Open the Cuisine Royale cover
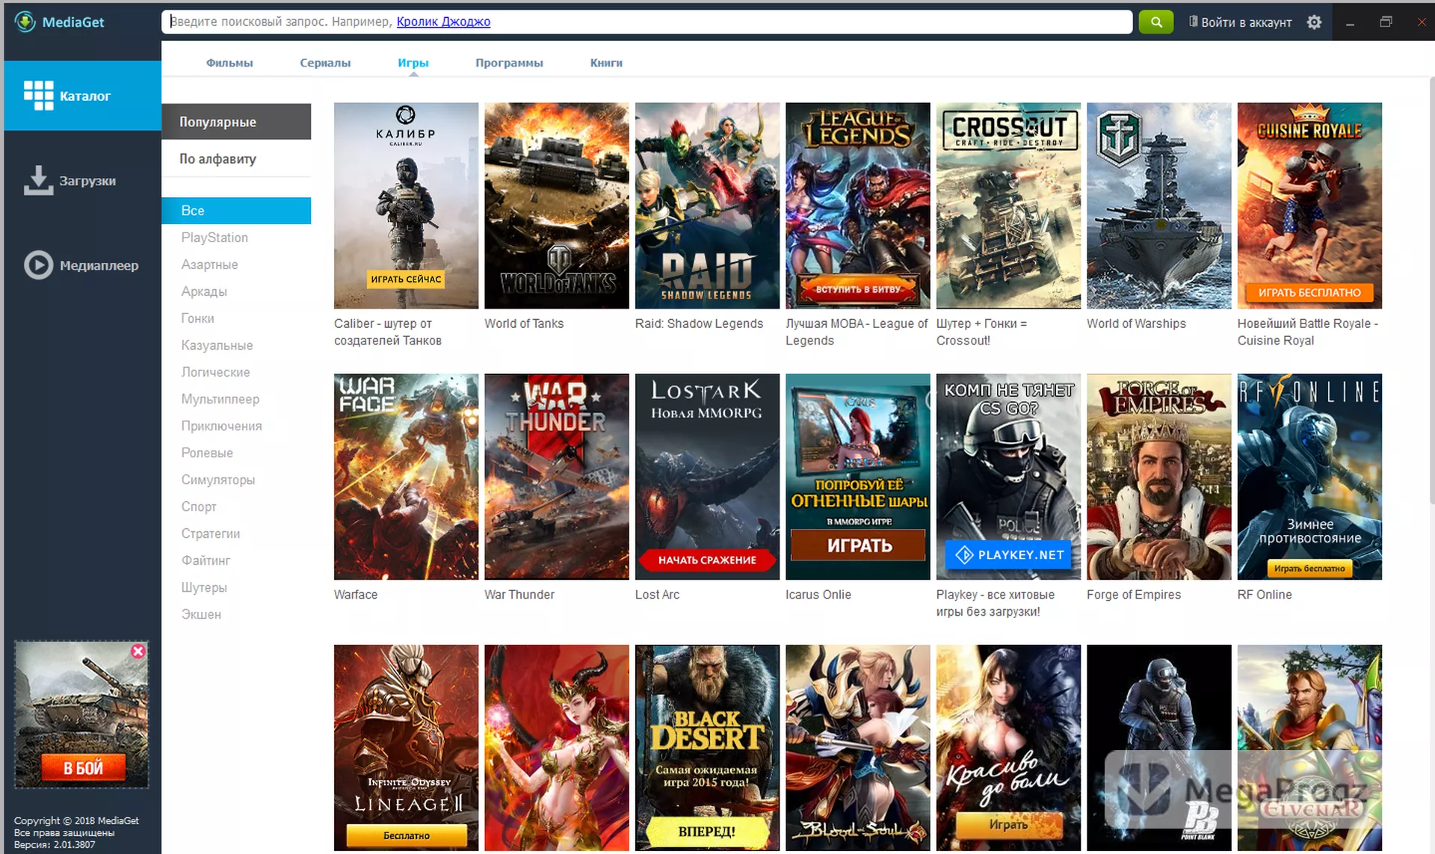Image resolution: width=1435 pixels, height=854 pixels. 1309,205
